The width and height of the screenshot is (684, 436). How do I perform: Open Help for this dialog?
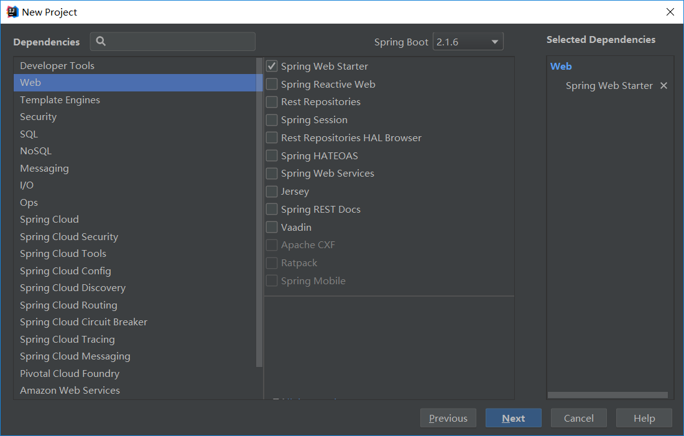pyautogui.click(x=644, y=418)
